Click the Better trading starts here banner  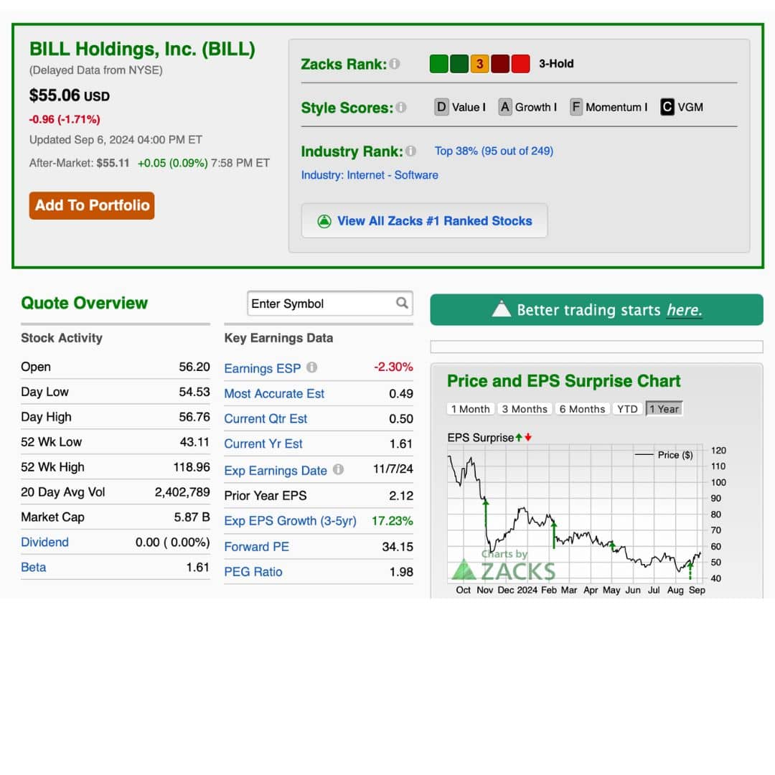pos(596,309)
